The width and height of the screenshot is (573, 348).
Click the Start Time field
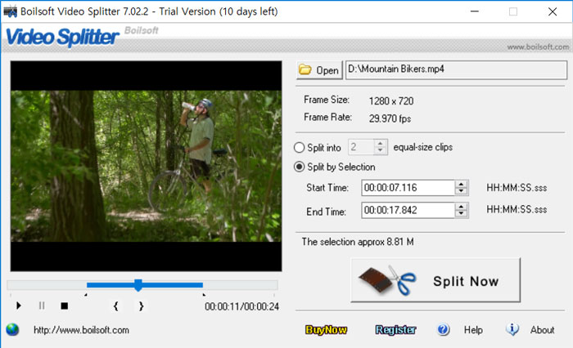(x=408, y=188)
